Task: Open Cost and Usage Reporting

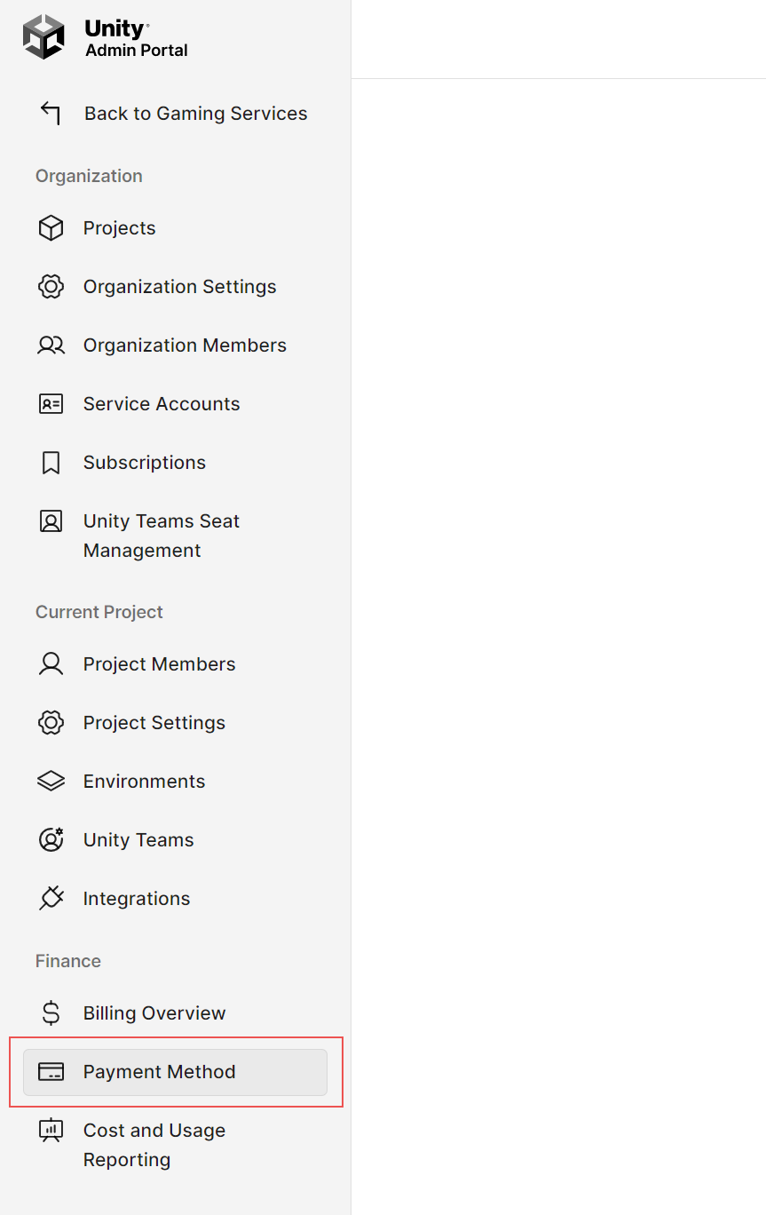Action: [176, 1145]
